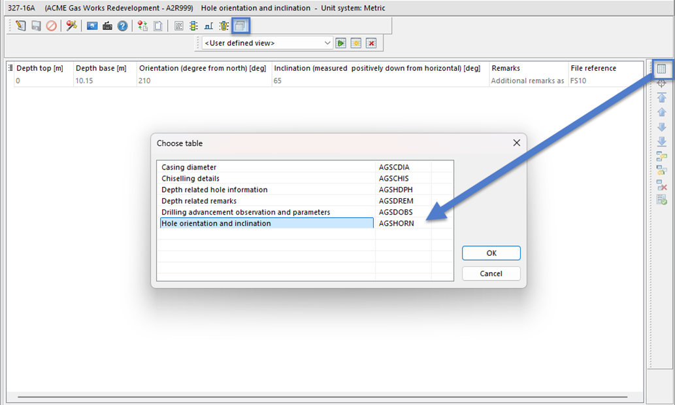This screenshot has width=675, height=405.
Task: Click the blue help question mark icon
Action: 122,26
